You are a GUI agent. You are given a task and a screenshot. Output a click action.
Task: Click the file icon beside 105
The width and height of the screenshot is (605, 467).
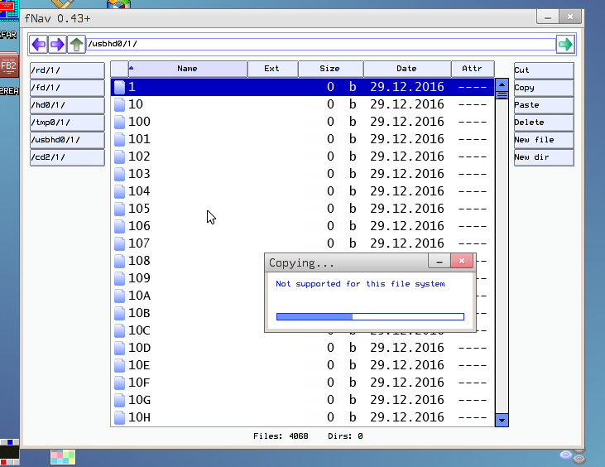pyautogui.click(x=119, y=209)
